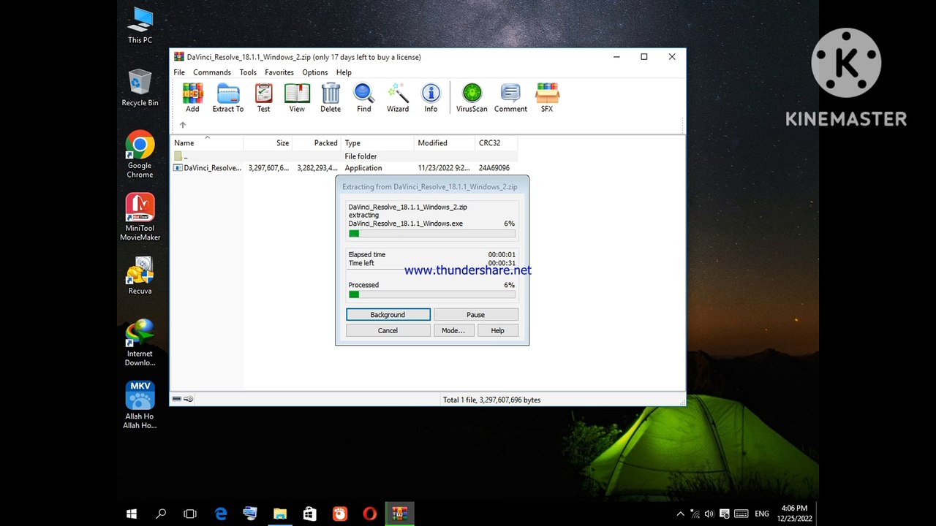Cancel the extraction
The image size is (936, 526).
coord(388,331)
